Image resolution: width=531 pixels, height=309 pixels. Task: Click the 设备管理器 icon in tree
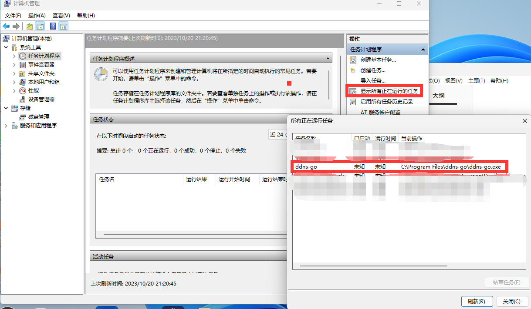(23, 100)
